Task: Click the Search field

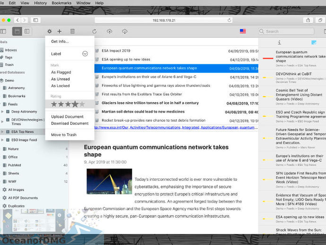Action: tap(286, 31)
